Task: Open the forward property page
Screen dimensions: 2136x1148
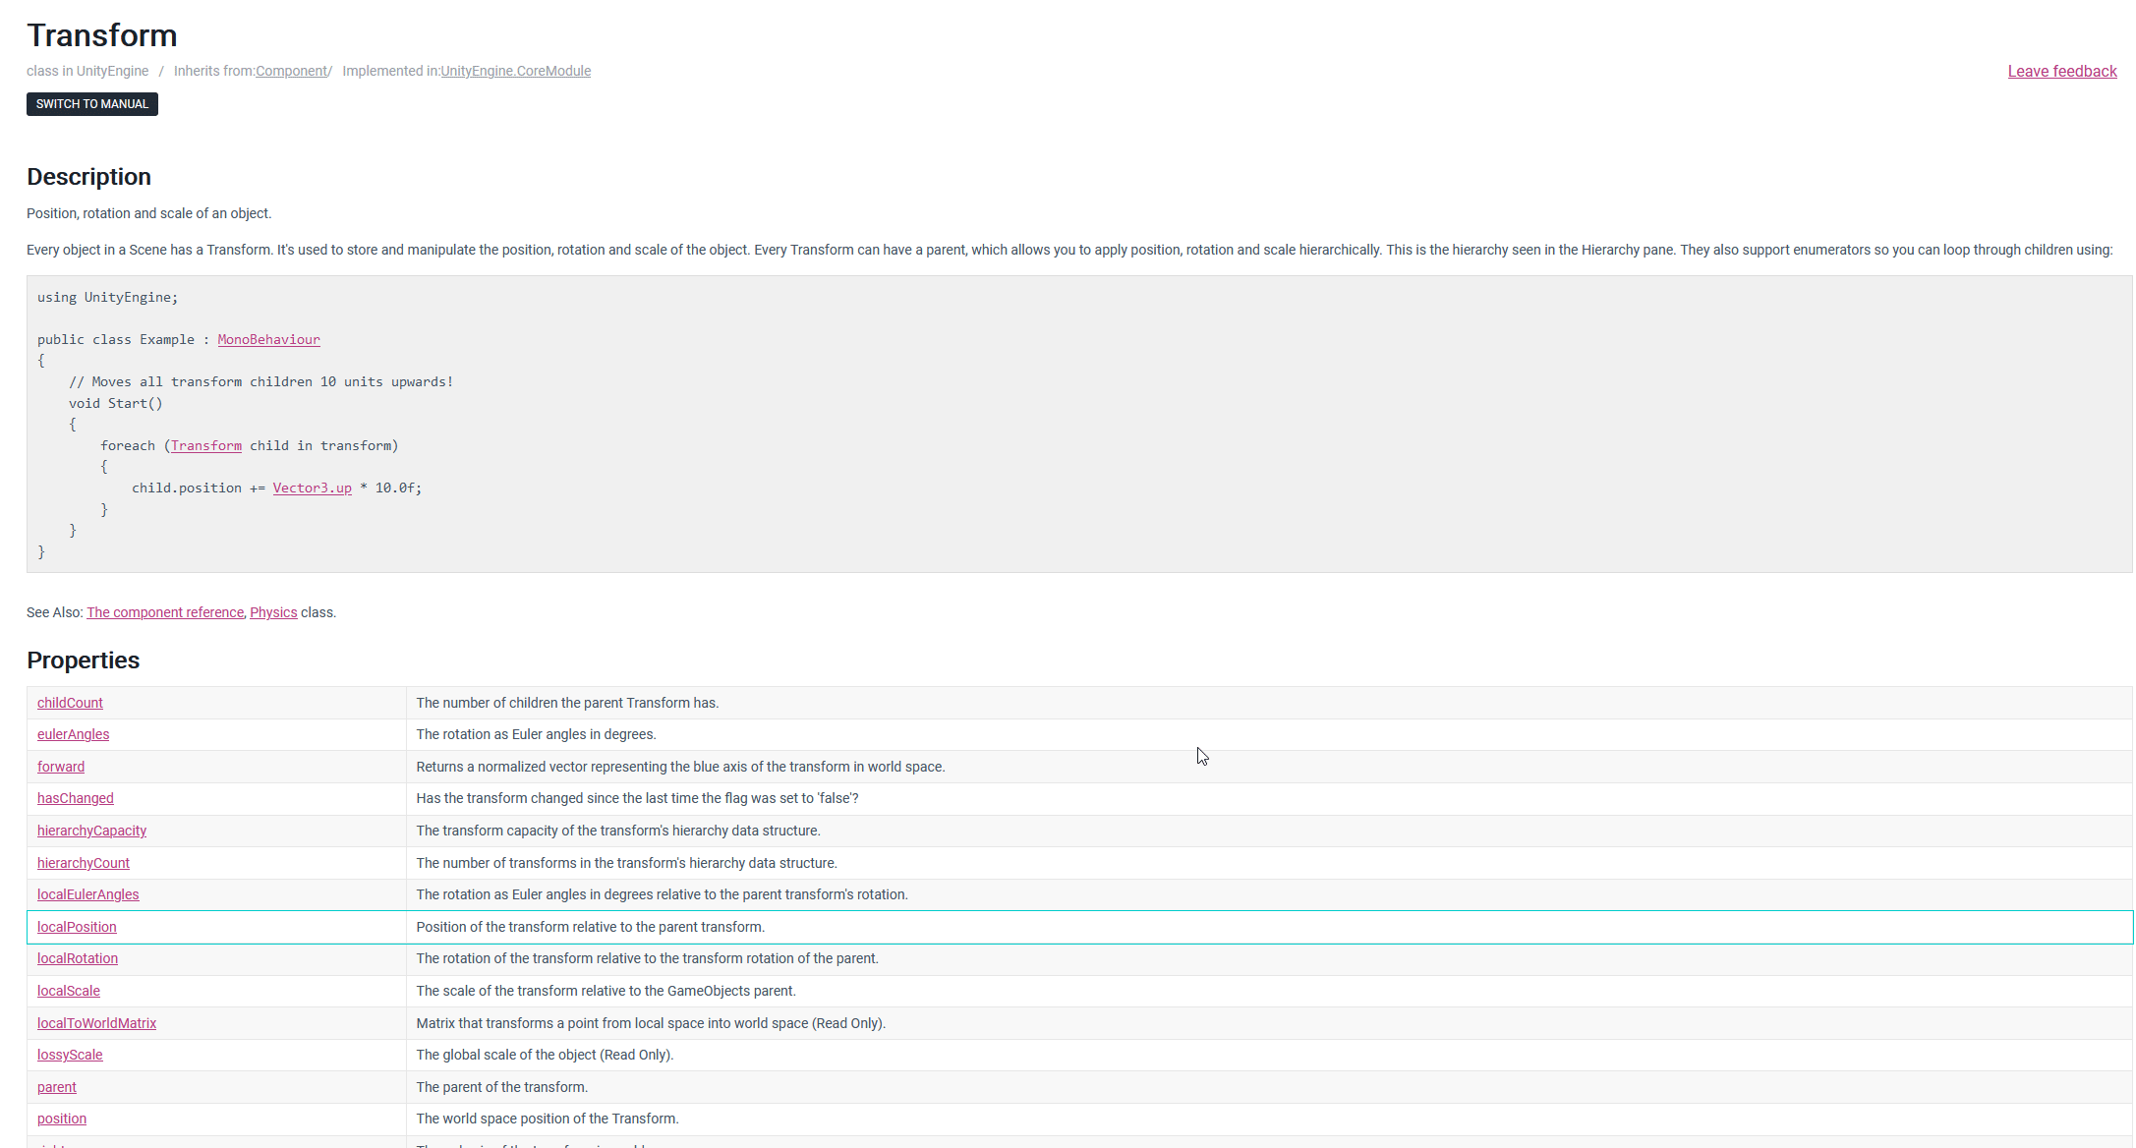Action: (61, 767)
